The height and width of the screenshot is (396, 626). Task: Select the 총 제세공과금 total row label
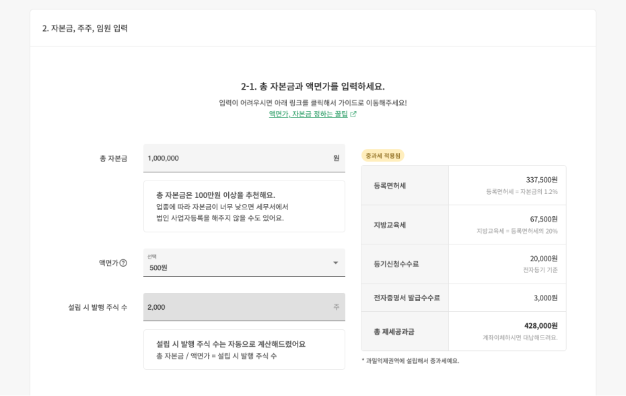tap(394, 331)
